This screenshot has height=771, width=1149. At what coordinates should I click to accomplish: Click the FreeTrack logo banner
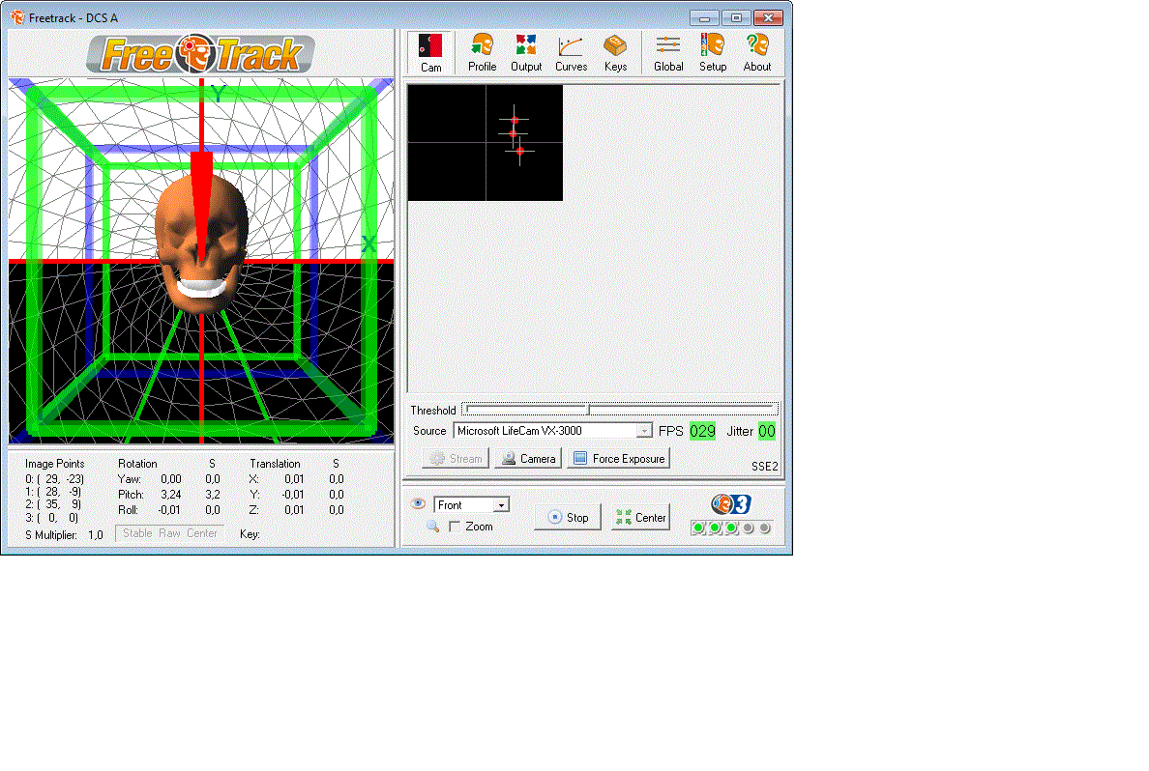point(201,54)
